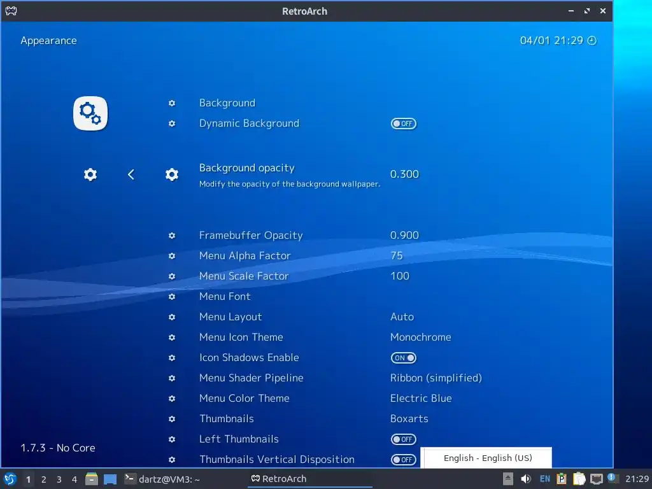
Task: Click gear icon next to Left Thumbnails
Action: pyautogui.click(x=172, y=439)
